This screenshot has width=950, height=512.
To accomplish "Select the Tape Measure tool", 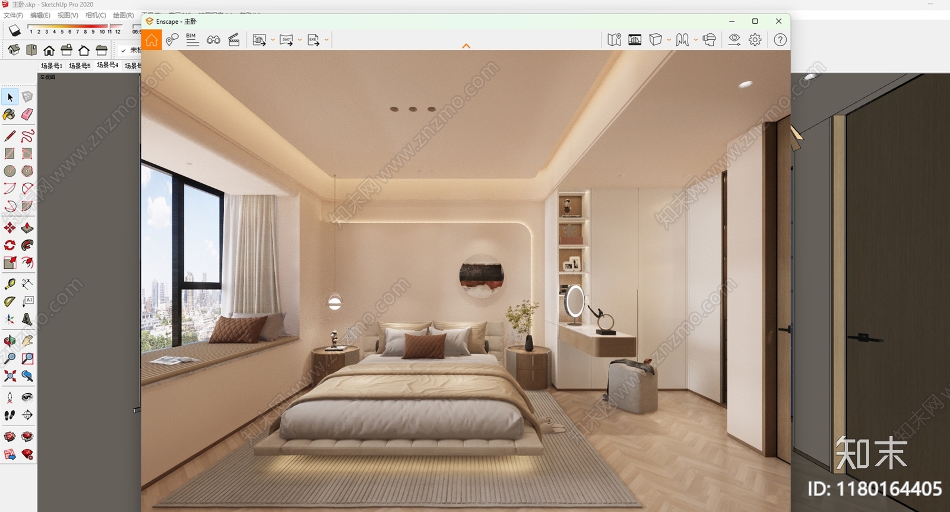I will [9, 284].
